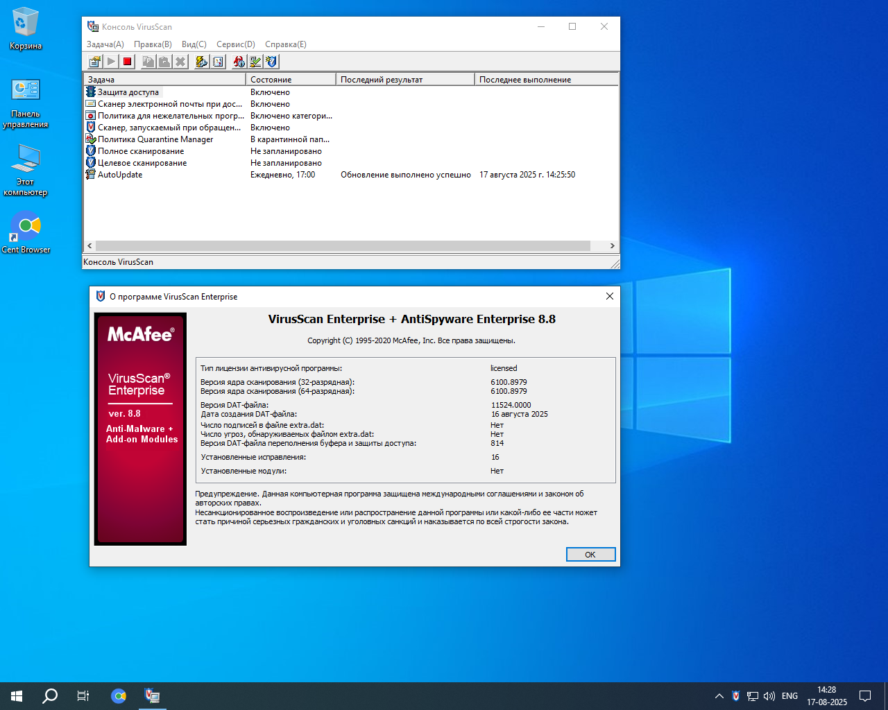
Task: Show hidden tray icons chevron
Action: [719, 696]
